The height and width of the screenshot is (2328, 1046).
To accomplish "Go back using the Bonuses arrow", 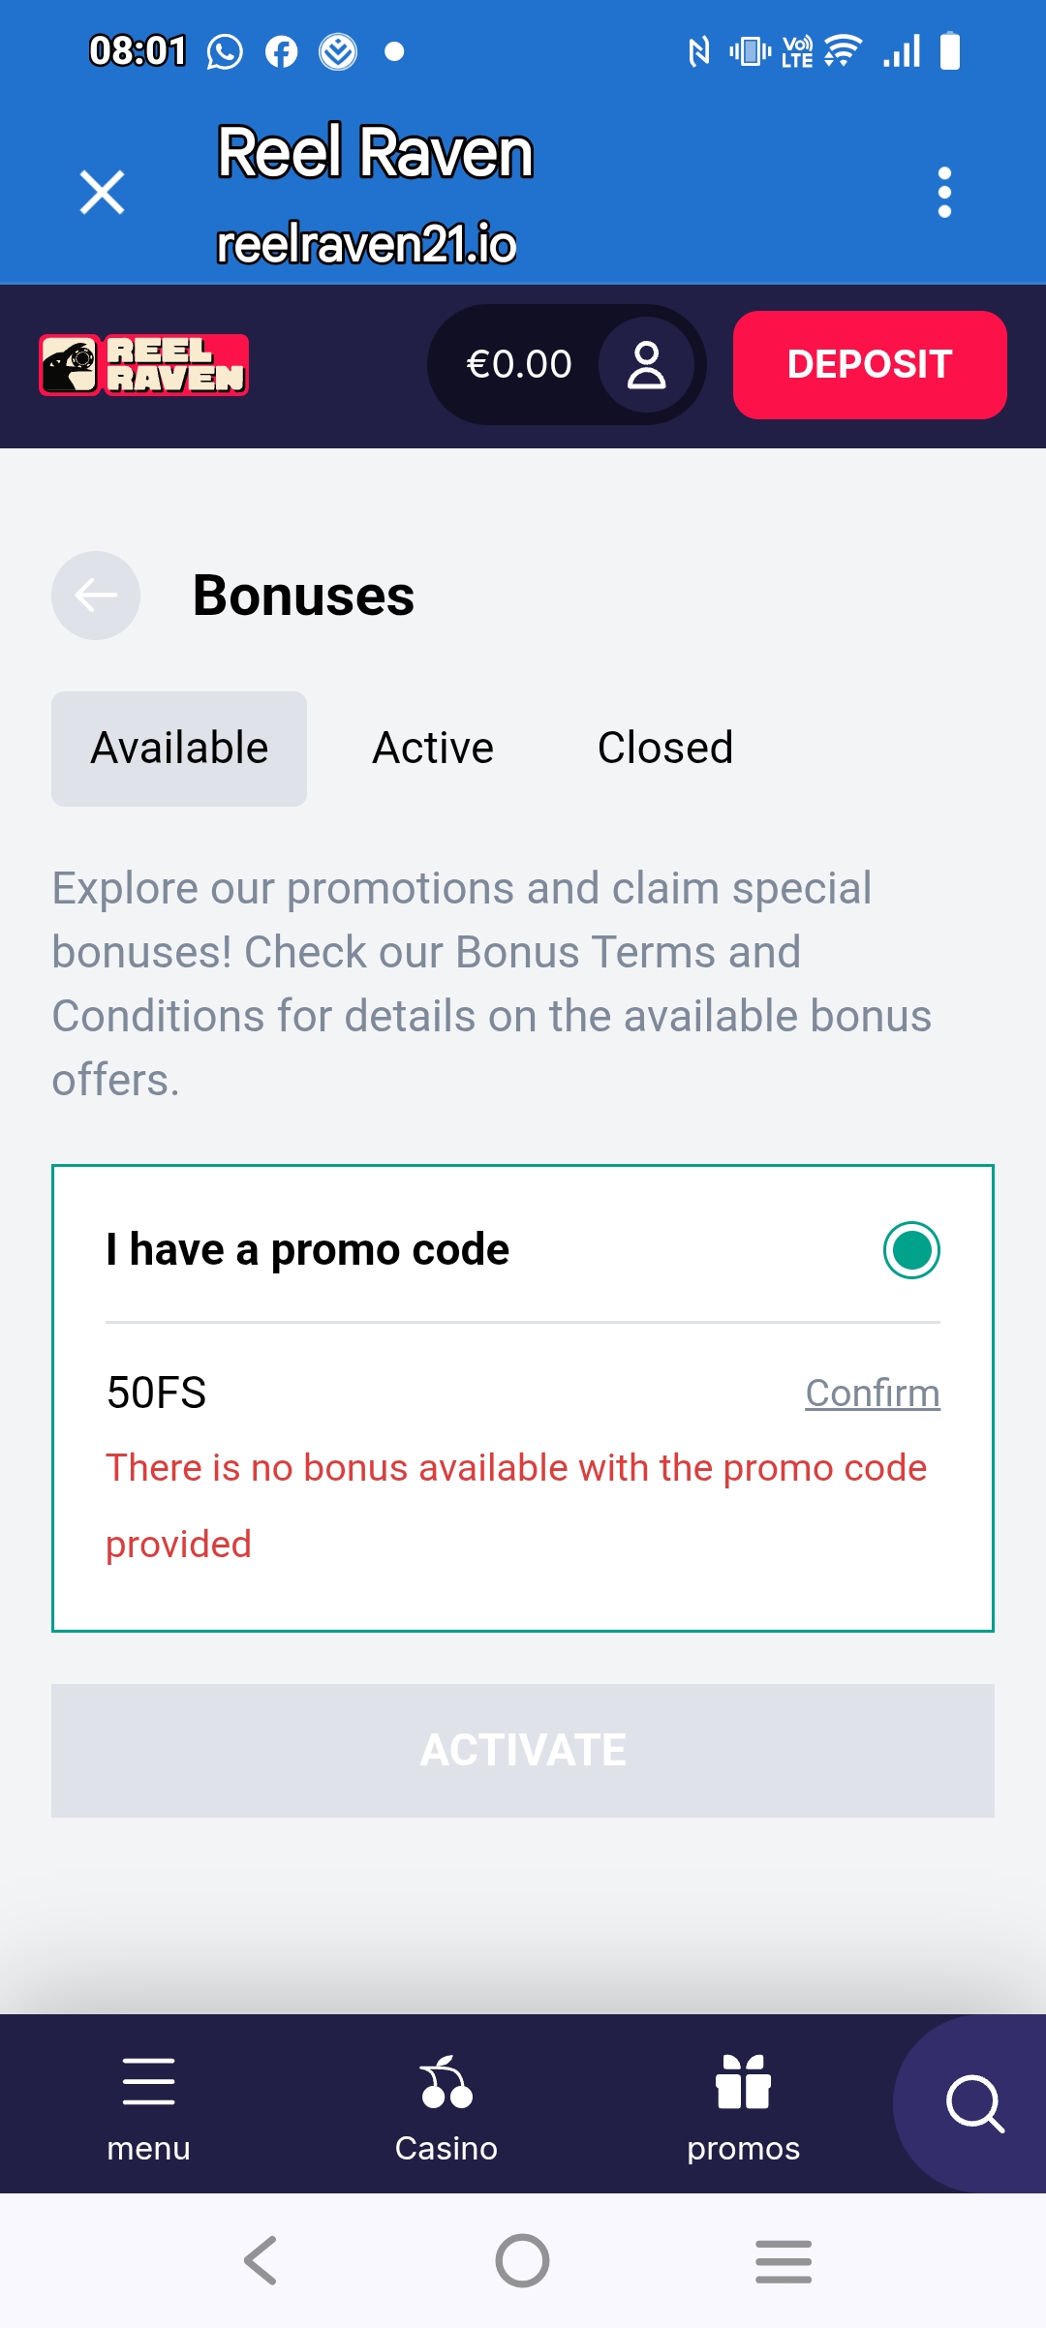I will 96,596.
